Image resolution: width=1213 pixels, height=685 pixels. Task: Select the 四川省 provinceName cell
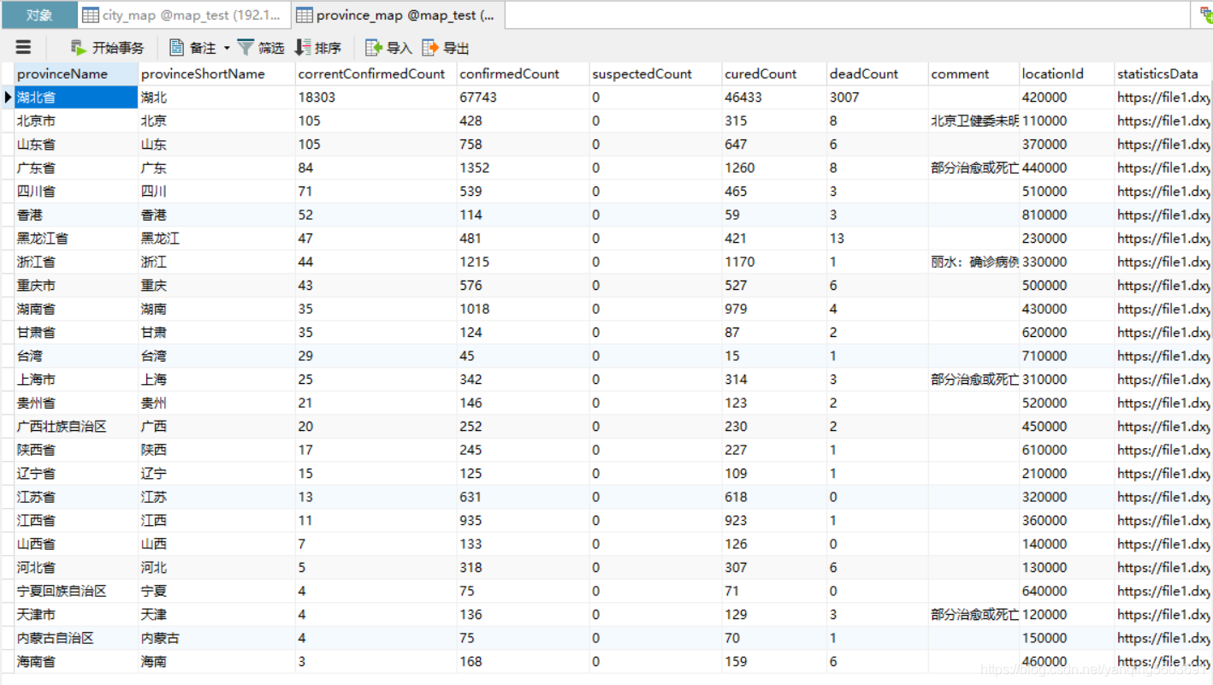click(x=76, y=192)
